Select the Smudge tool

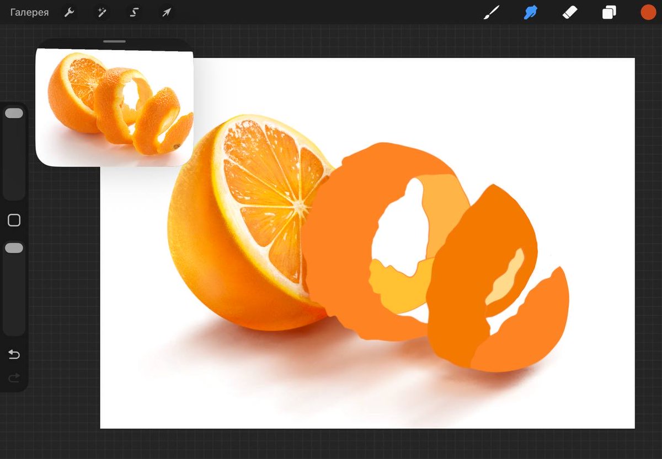tap(531, 12)
